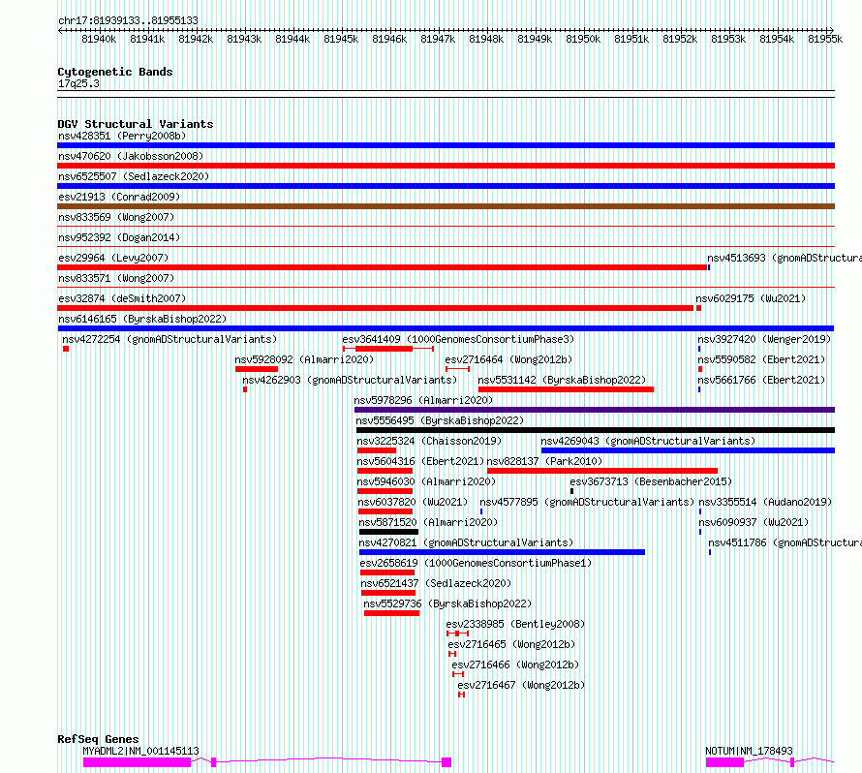
Task: Click nsv4262903 gnomAD variant label
Action: [x=350, y=380]
